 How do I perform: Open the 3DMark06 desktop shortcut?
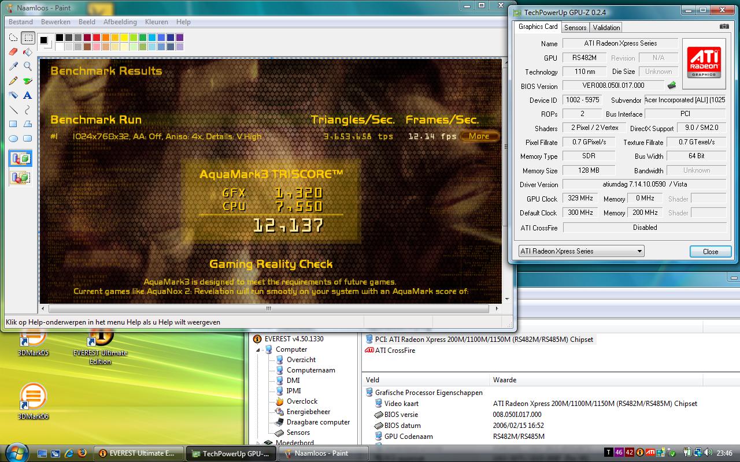pos(33,402)
